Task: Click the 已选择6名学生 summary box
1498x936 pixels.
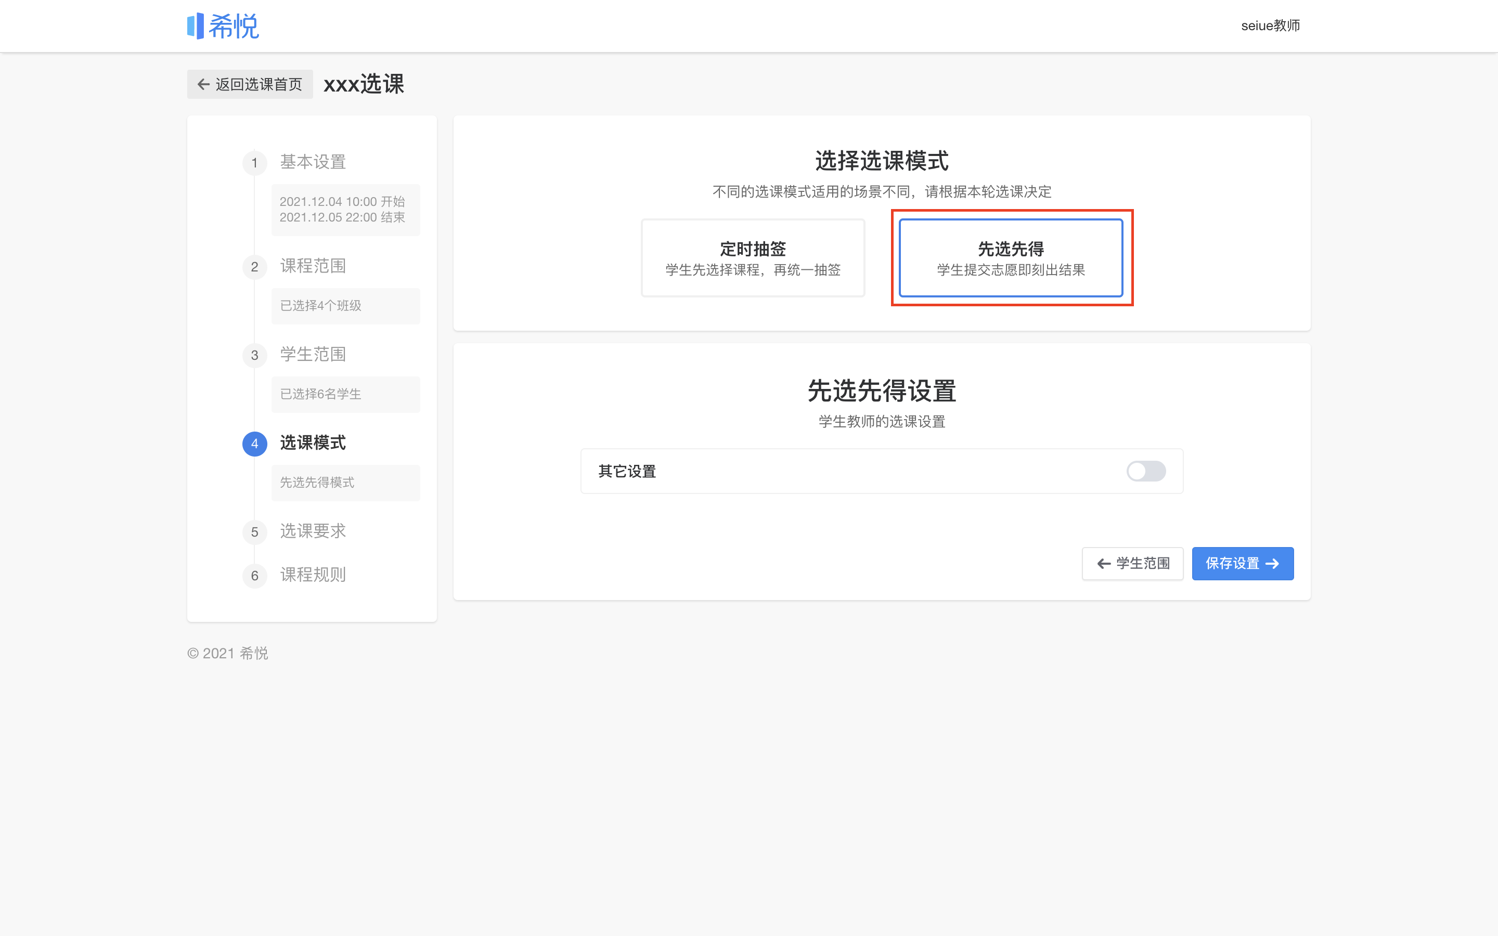Action: [345, 394]
